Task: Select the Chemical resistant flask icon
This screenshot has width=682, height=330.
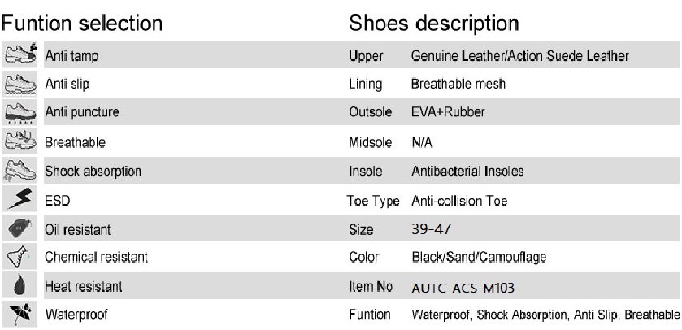Action: coord(20,257)
